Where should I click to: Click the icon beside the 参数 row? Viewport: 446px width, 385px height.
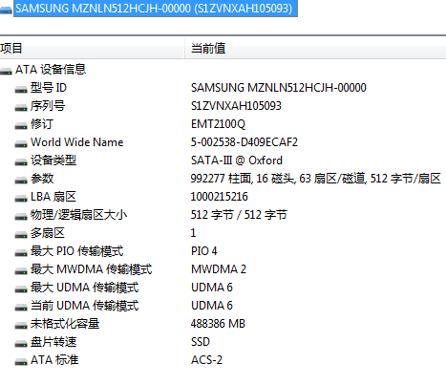coord(21,181)
